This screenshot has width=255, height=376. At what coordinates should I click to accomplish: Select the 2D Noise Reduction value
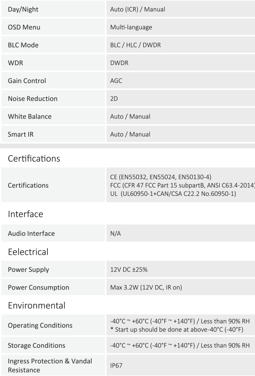coord(114,98)
